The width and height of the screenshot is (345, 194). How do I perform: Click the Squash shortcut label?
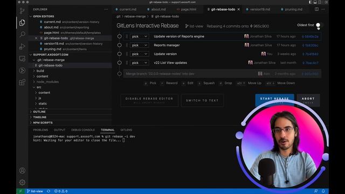(209, 83)
